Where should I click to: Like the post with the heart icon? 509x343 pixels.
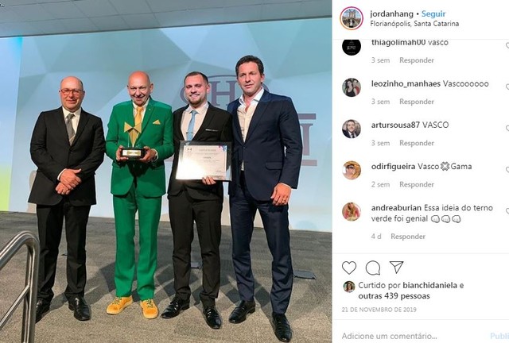(349, 268)
